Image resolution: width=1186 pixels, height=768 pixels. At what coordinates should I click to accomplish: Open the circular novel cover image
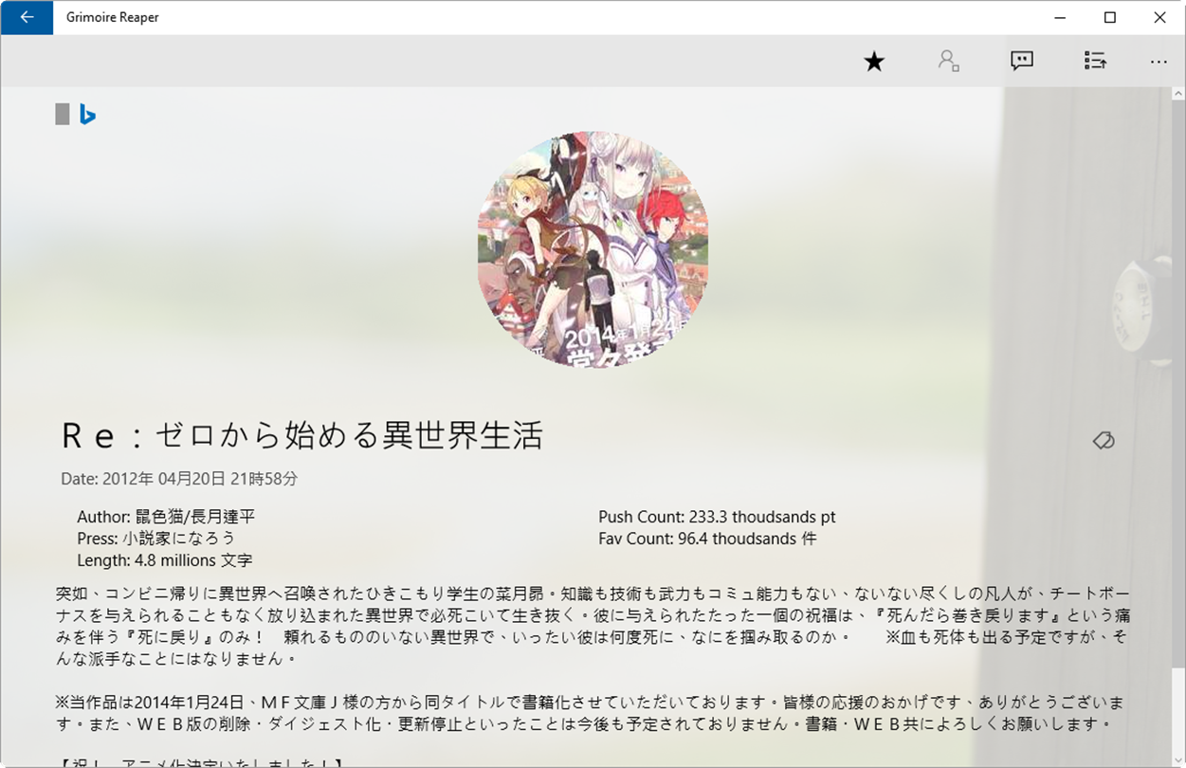click(593, 250)
